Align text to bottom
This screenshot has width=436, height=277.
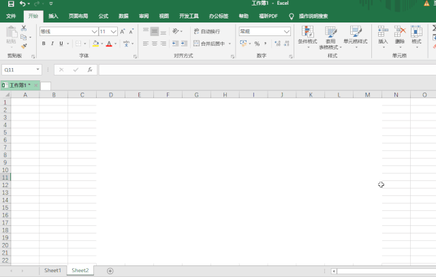pos(163,31)
